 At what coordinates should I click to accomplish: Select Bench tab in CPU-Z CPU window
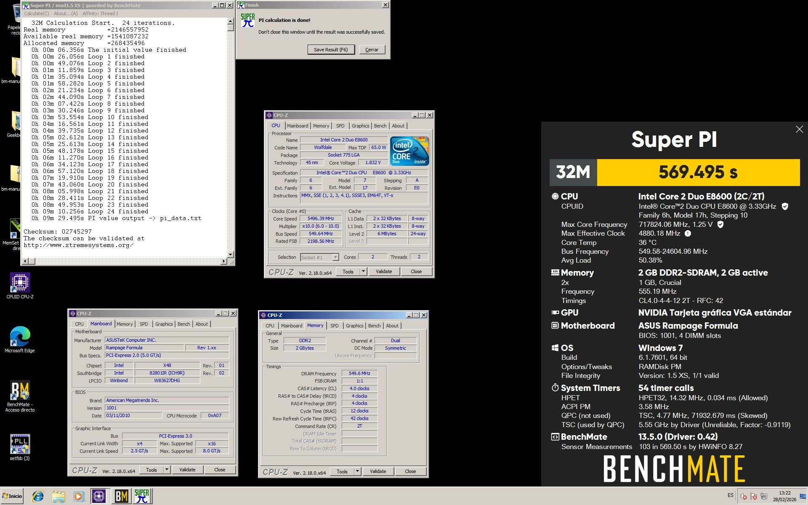[380, 126]
